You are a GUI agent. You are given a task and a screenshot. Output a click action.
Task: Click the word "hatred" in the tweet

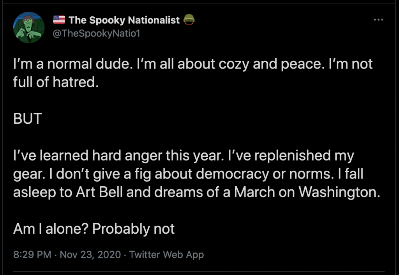point(76,82)
